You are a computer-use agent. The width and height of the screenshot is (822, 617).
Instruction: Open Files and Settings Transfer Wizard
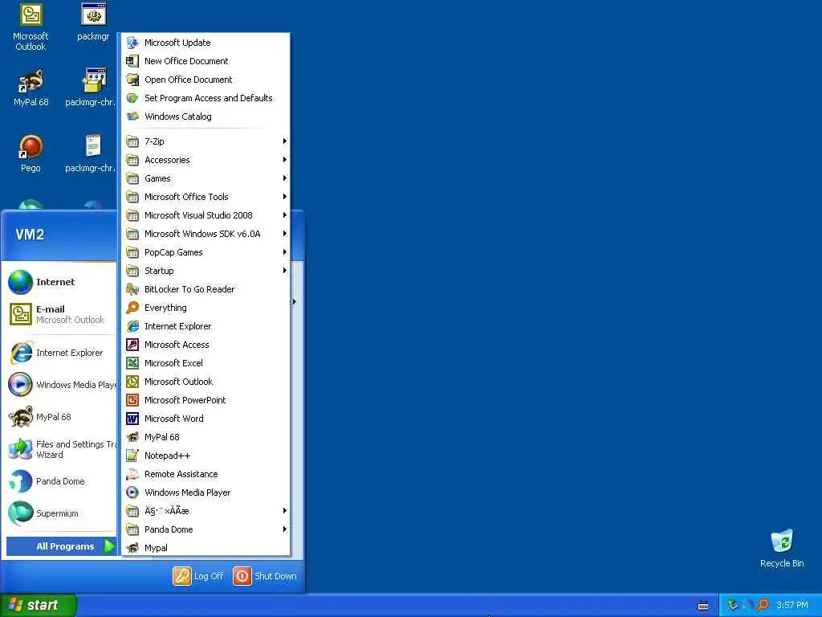click(61, 450)
